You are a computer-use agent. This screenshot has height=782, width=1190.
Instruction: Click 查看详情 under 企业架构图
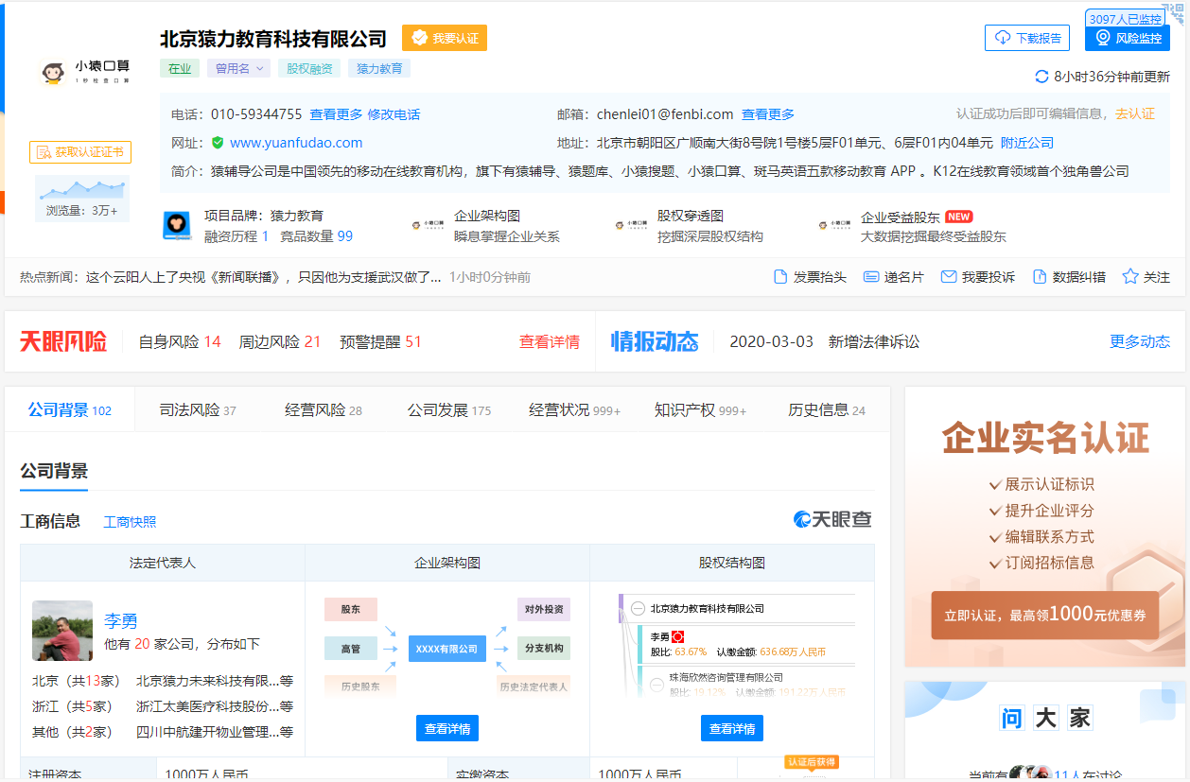447,728
